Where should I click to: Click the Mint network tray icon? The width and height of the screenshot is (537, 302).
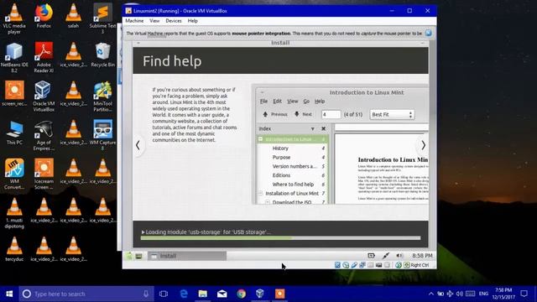386,255
